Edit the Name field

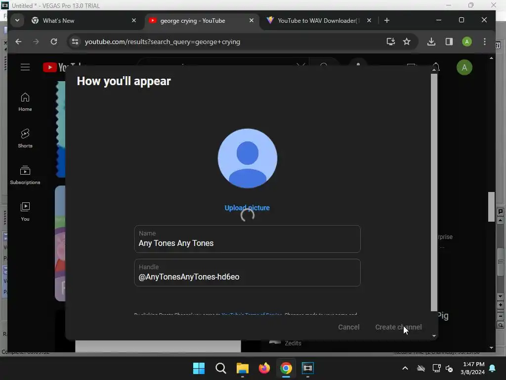tap(247, 239)
